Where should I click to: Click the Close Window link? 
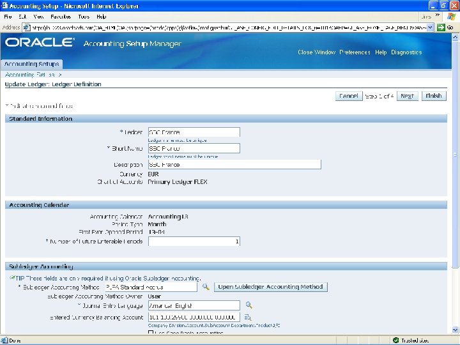coord(316,52)
